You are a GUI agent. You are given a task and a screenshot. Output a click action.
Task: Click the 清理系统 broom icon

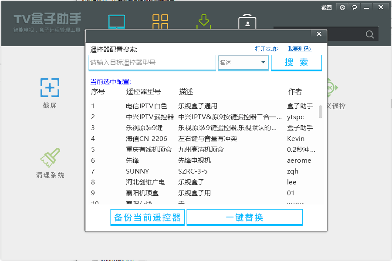point(49,157)
